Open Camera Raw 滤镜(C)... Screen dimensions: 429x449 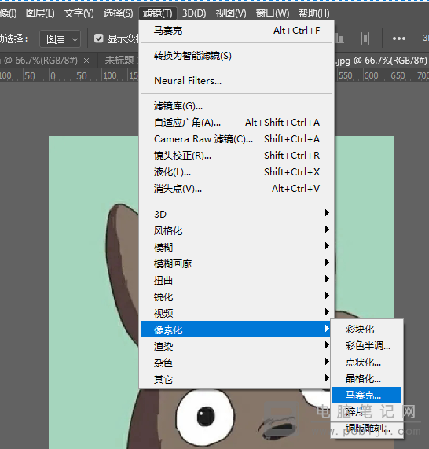click(x=236, y=139)
